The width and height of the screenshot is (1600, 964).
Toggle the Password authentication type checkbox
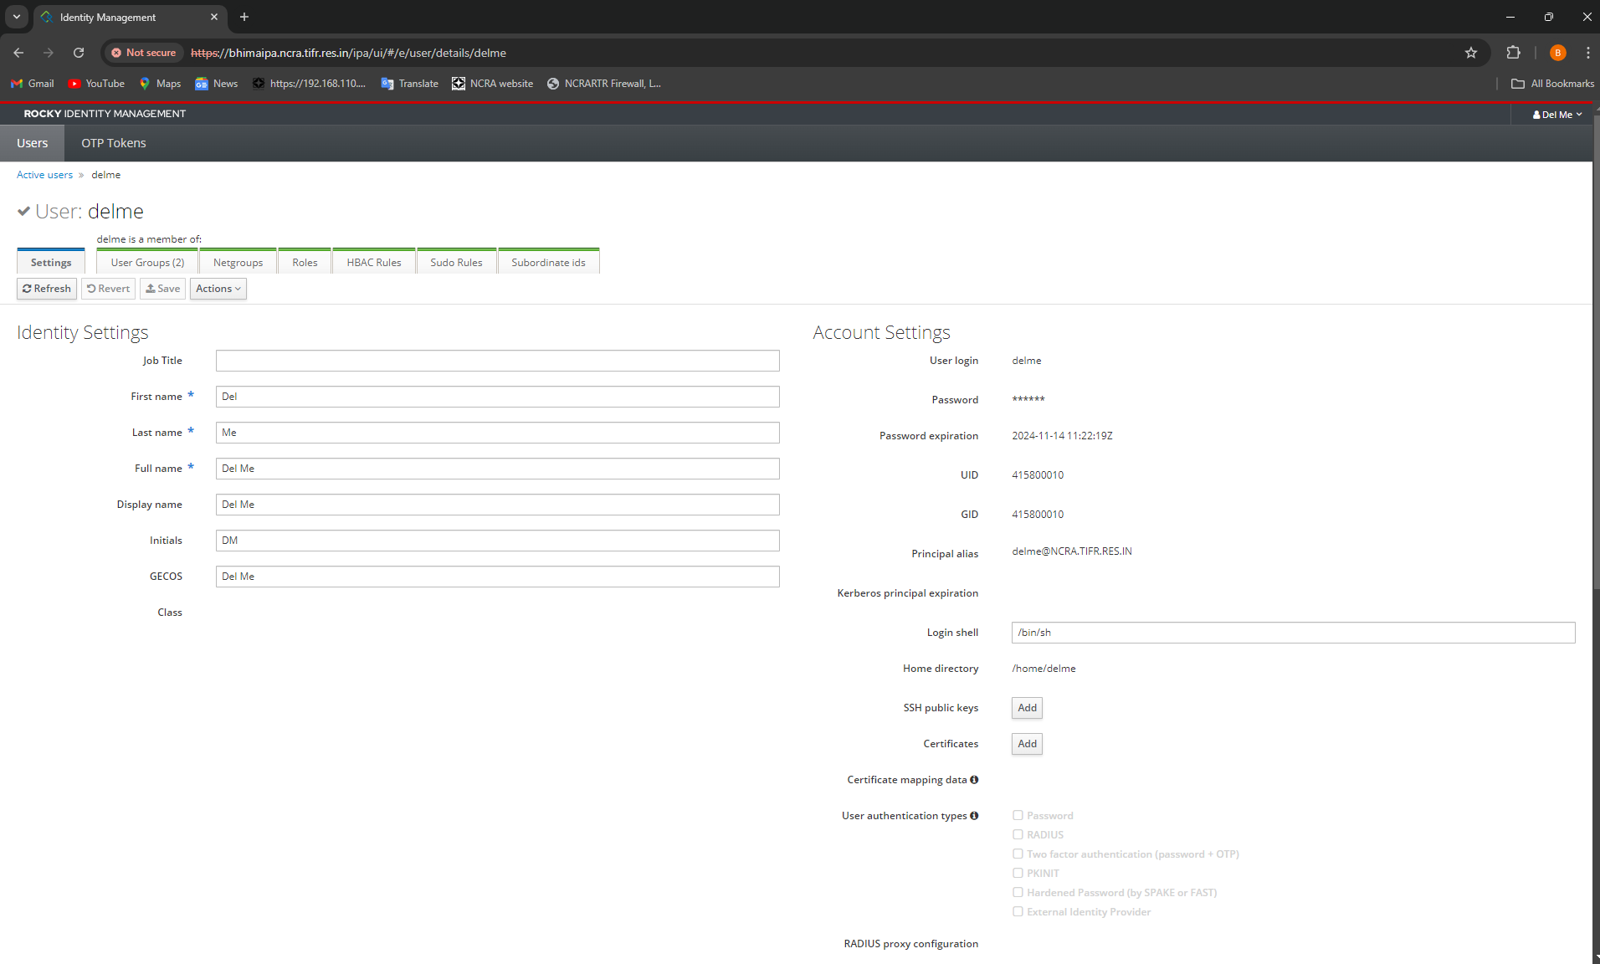[1018, 815]
